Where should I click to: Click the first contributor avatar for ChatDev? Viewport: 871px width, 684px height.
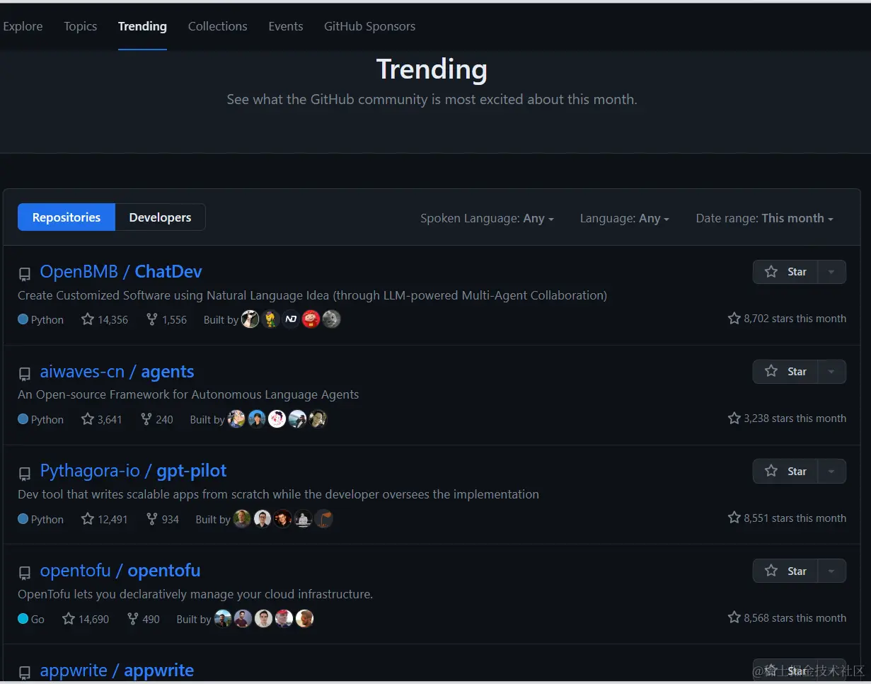(250, 319)
